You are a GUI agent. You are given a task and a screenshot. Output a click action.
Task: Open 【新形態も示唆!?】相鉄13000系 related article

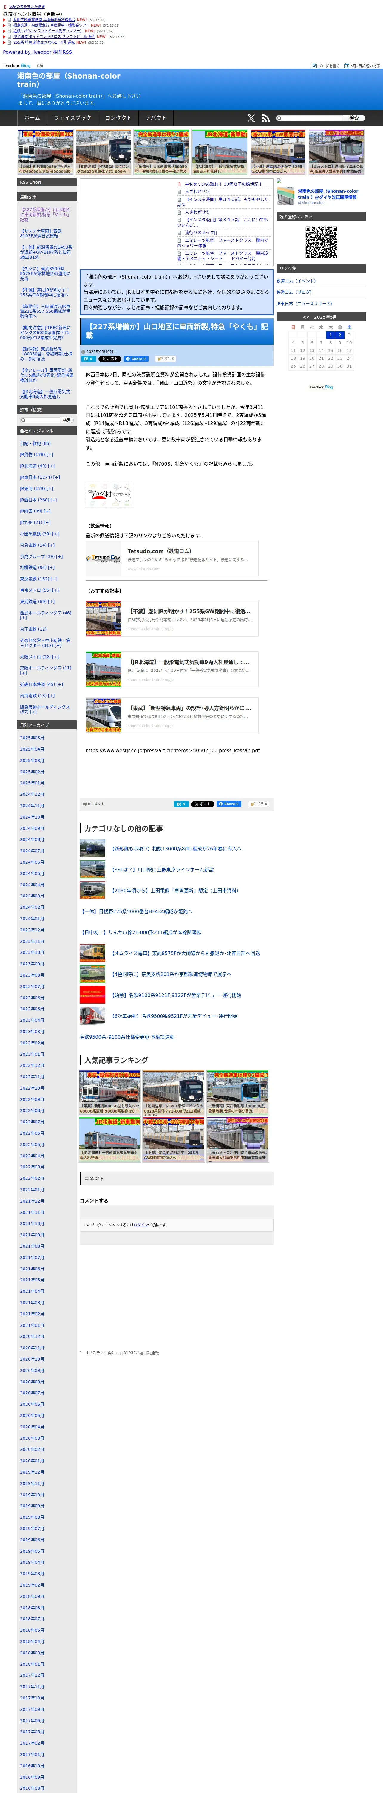(177, 849)
